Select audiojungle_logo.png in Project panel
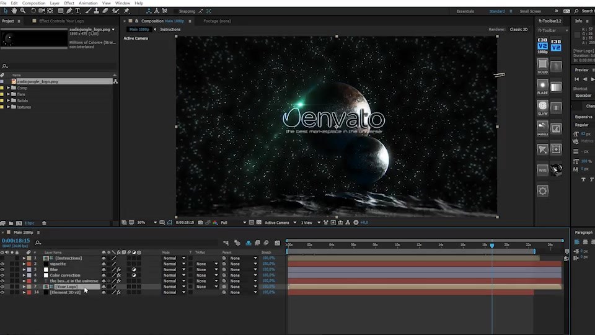Viewport: 595px width, 335px height. click(x=37, y=81)
